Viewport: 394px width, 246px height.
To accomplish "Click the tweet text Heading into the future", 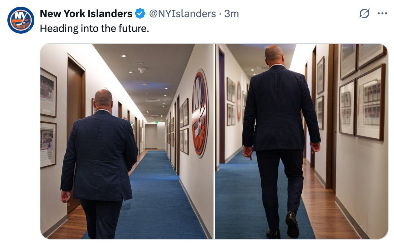I will point(95,28).
